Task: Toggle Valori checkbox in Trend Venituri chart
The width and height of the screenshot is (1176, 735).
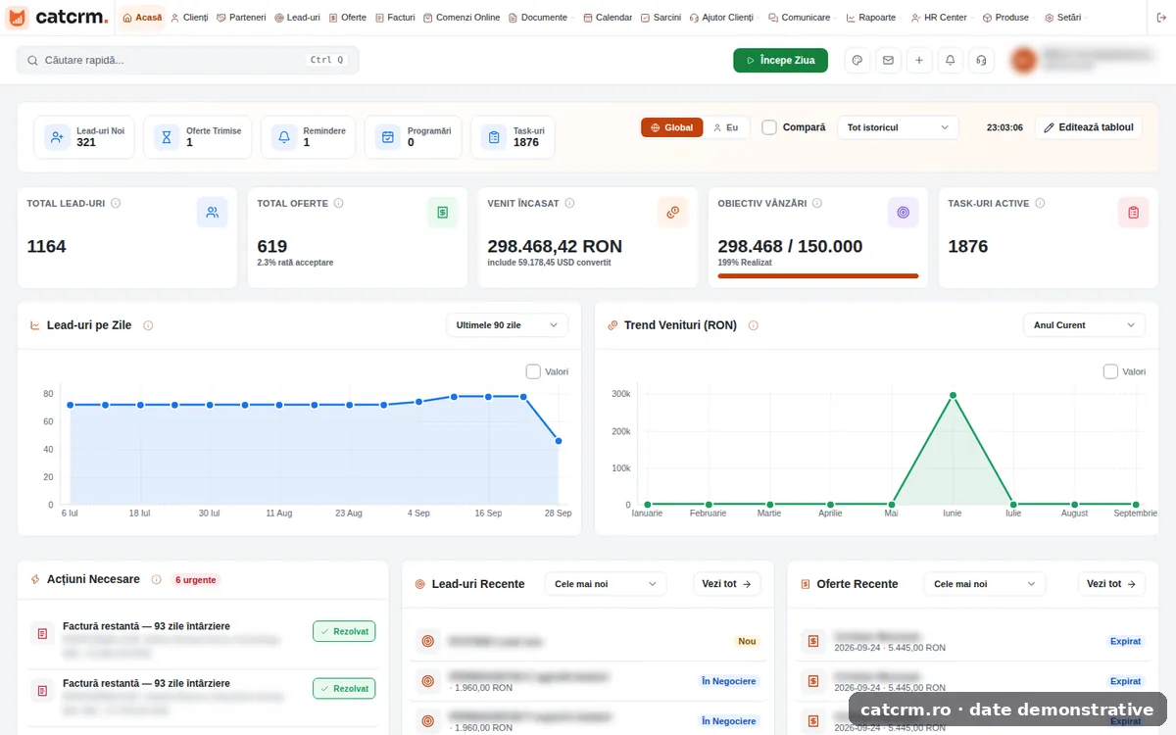Action: (1110, 371)
